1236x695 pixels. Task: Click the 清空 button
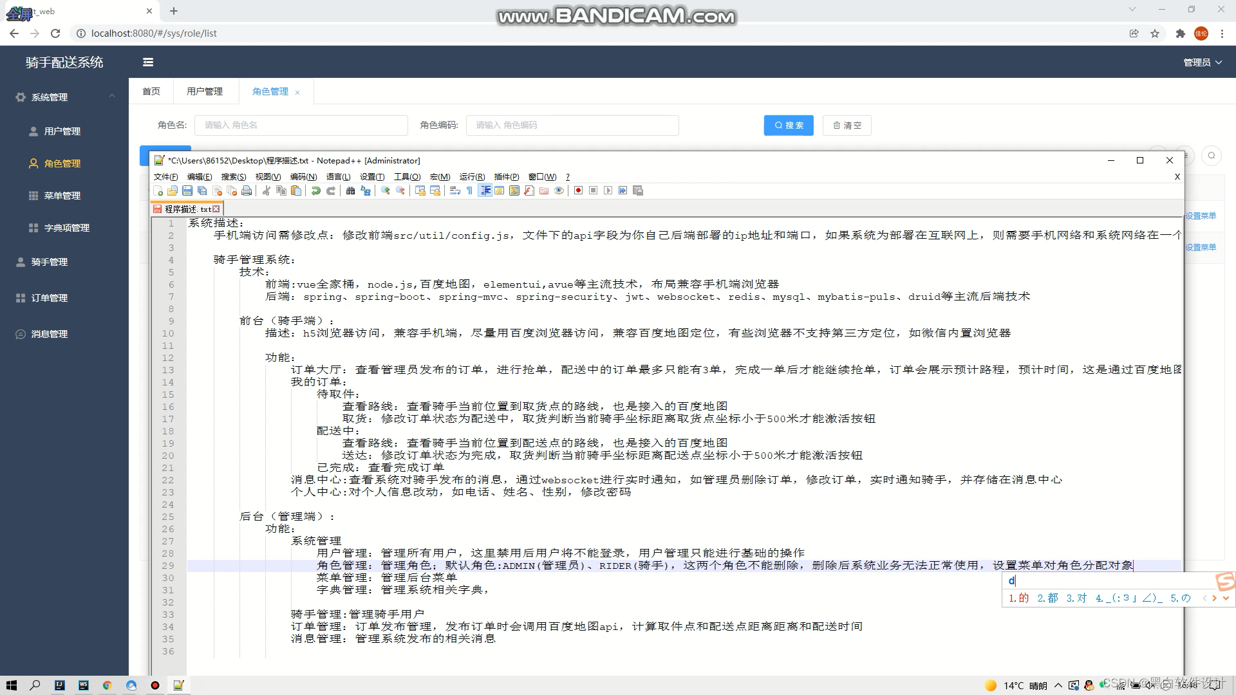[x=847, y=125]
